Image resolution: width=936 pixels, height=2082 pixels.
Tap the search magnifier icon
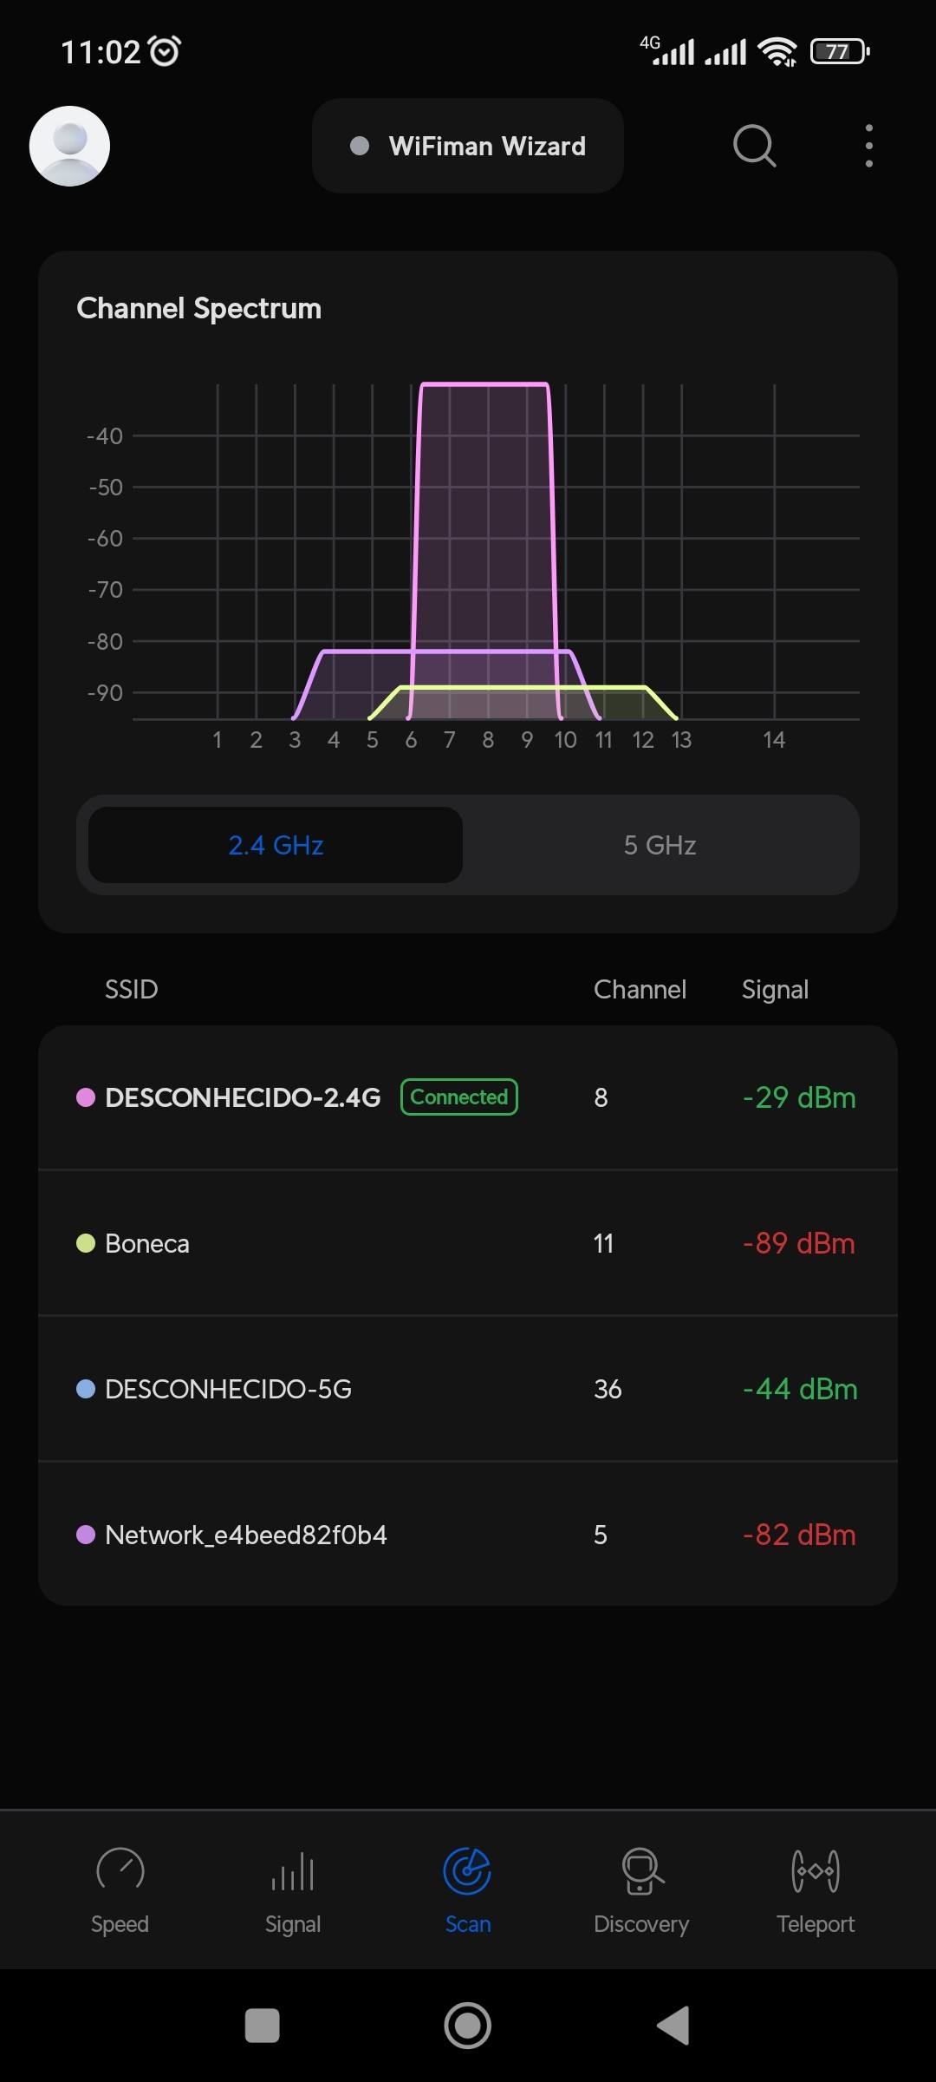click(754, 146)
